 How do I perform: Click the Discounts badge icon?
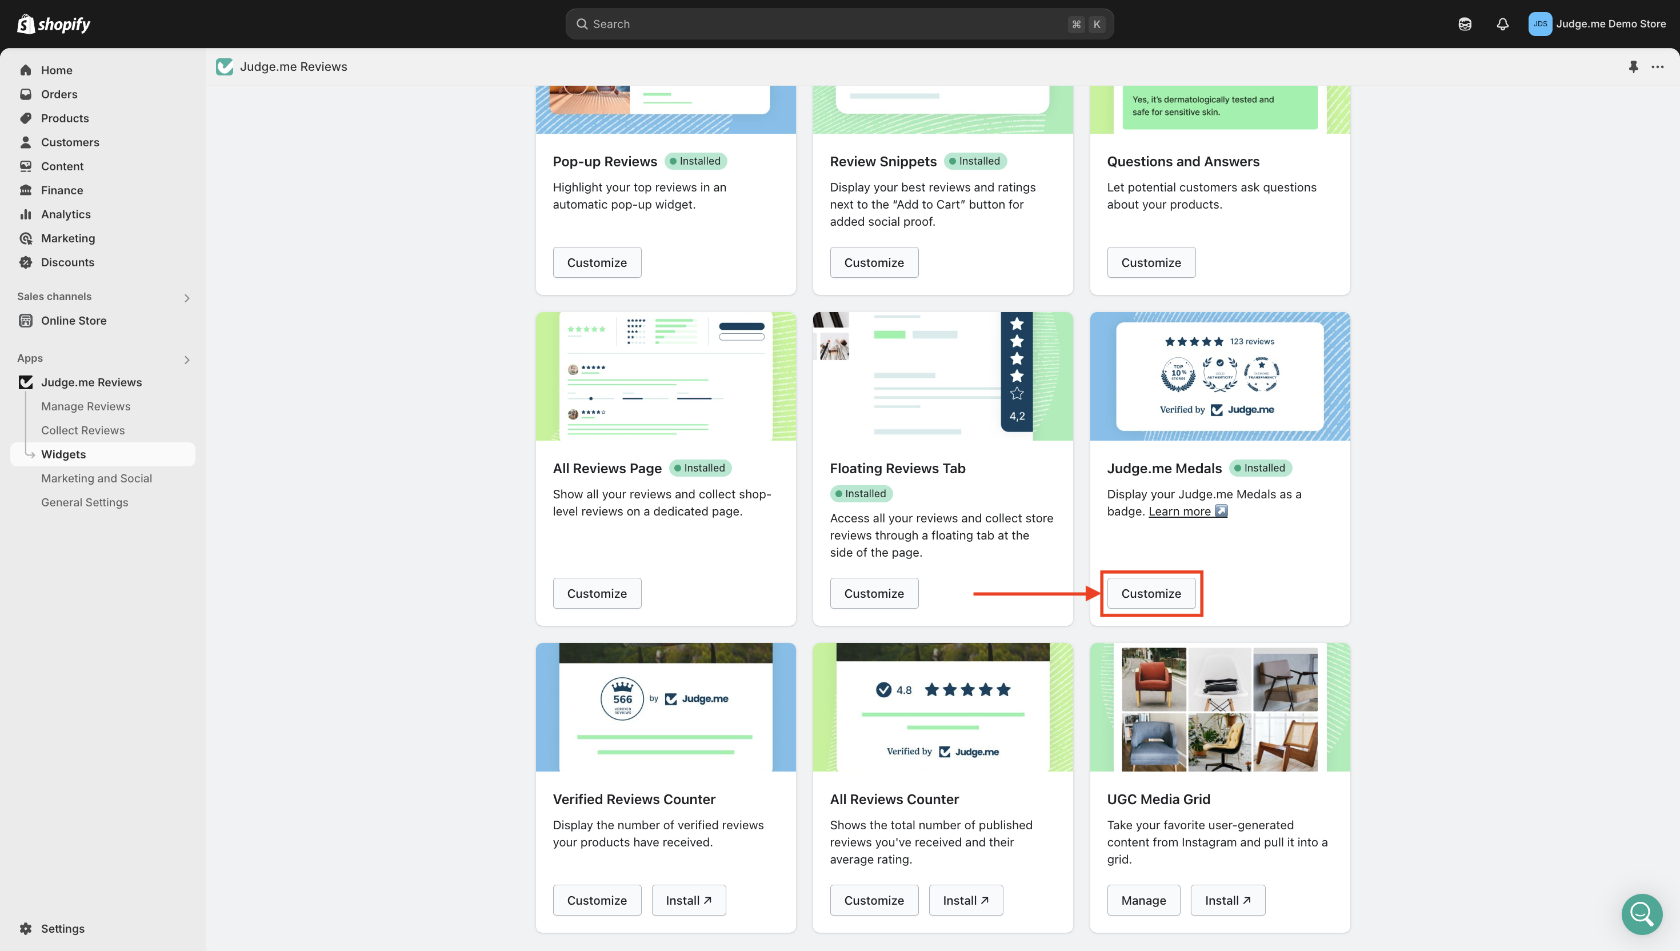point(26,262)
